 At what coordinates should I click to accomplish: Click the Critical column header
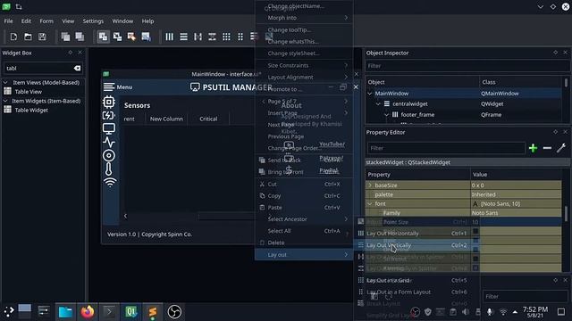[x=208, y=119]
